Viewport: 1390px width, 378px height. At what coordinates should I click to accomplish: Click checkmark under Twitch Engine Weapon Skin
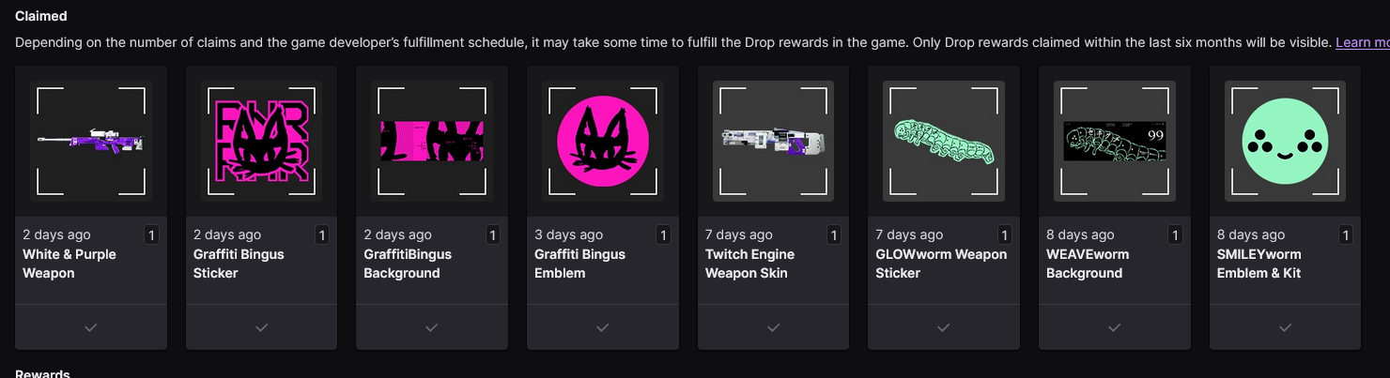773,327
